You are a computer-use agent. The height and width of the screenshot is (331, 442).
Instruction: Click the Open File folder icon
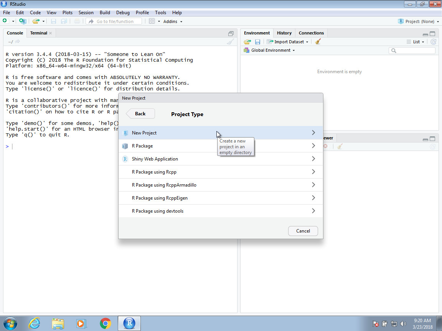pos(36,21)
